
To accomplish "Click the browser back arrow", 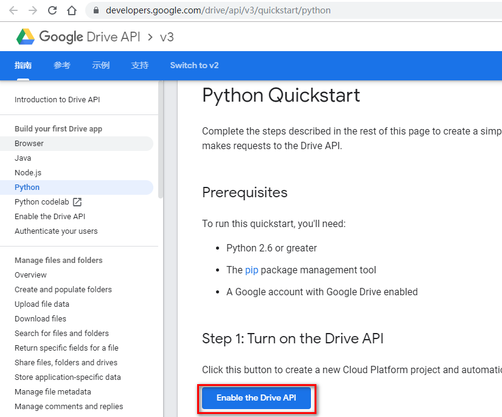I will [x=13, y=10].
